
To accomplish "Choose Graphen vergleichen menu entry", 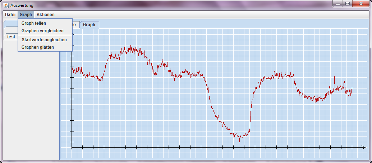I will tap(42, 31).
